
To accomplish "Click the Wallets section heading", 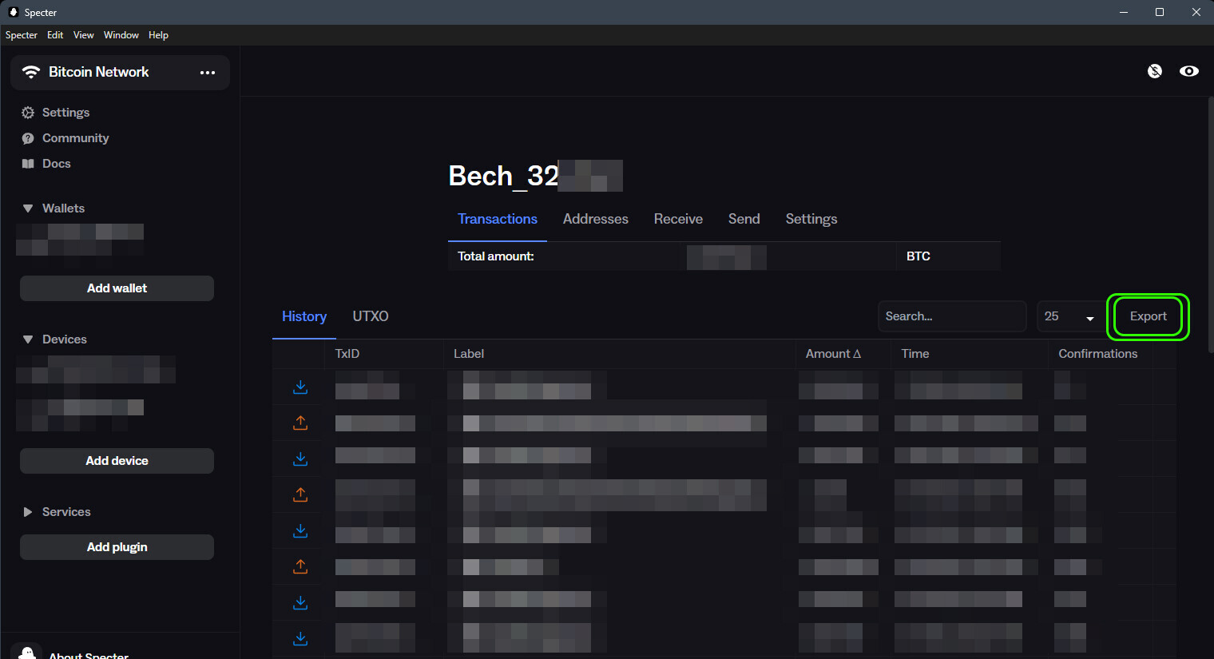I will pos(64,208).
